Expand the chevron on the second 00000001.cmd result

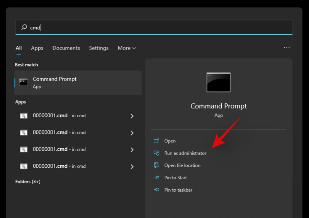click(132, 133)
